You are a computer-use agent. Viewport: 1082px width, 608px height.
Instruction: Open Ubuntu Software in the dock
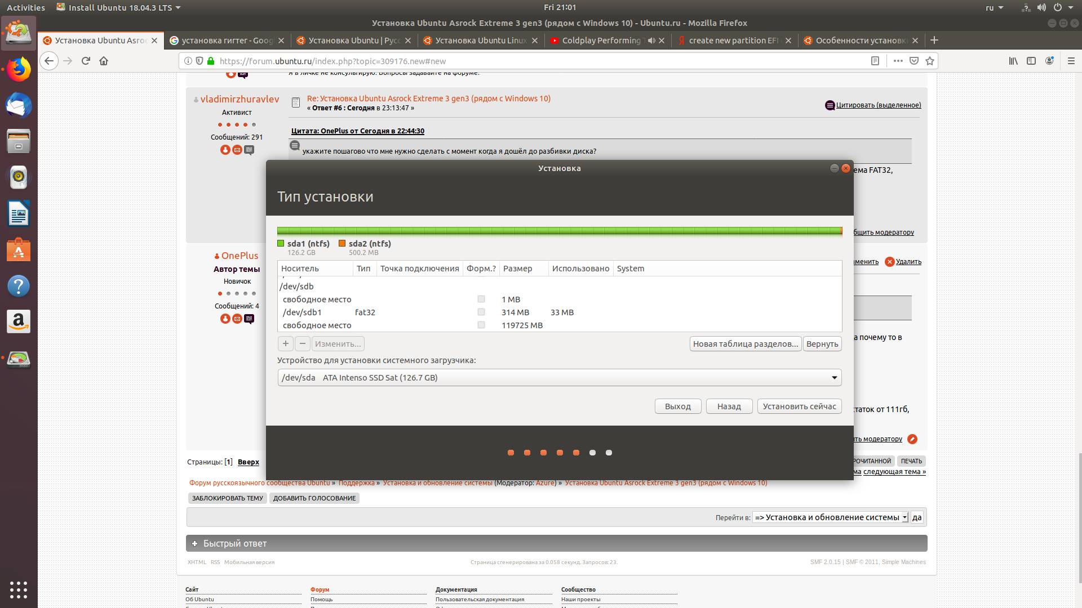(19, 250)
